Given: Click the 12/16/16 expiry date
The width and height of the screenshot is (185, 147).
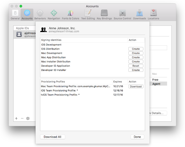Looking at the screenshot, I should tap(118, 91).
